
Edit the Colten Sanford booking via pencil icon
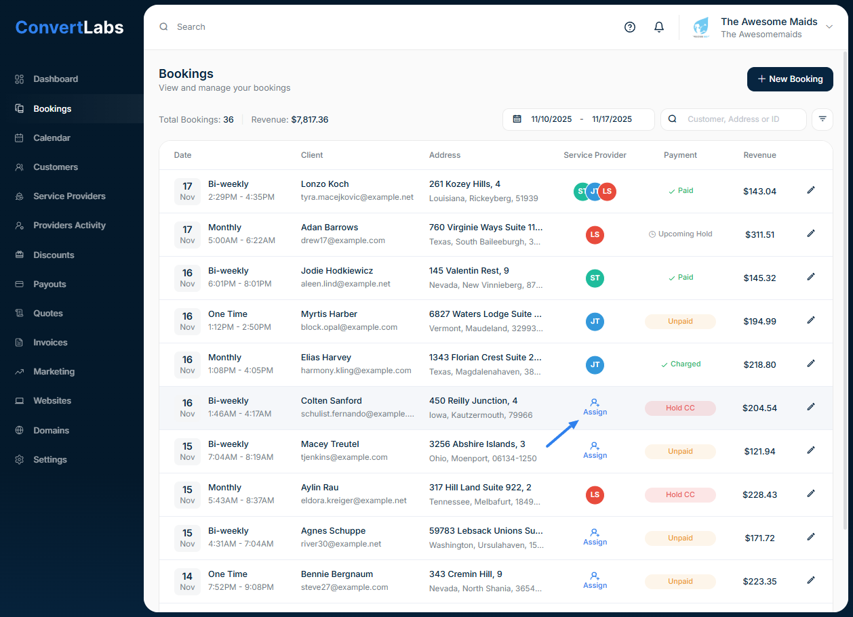811,407
